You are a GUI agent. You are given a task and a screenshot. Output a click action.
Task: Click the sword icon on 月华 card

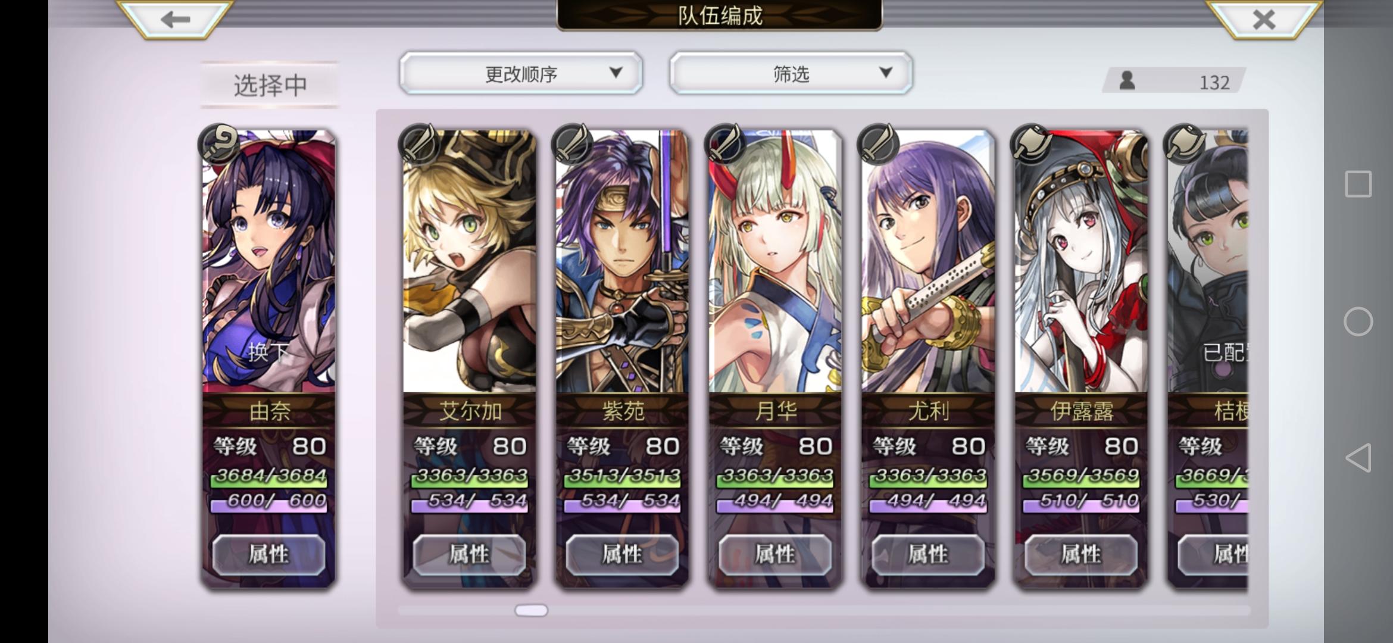click(x=724, y=143)
